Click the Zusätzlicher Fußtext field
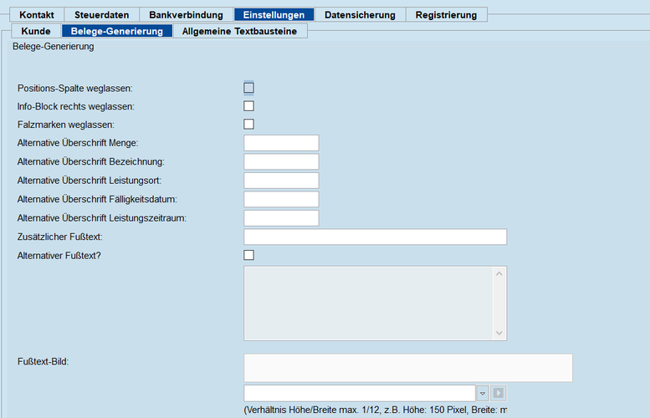The image size is (650, 418). (x=375, y=237)
